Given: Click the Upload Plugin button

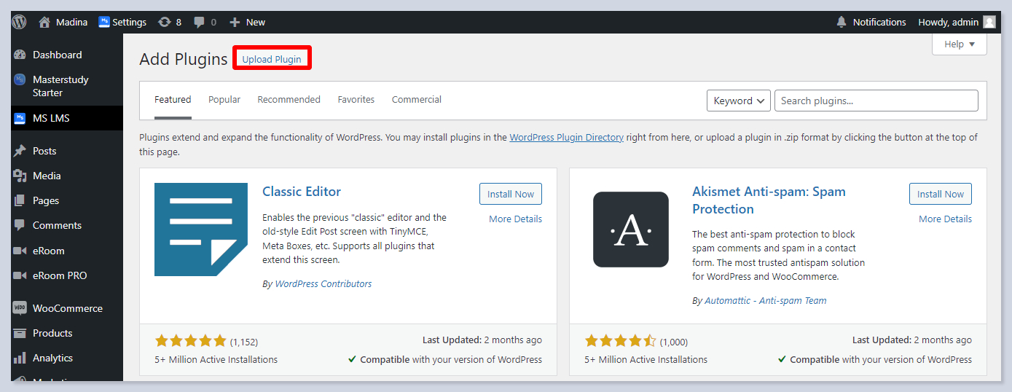Looking at the screenshot, I should pos(272,59).
